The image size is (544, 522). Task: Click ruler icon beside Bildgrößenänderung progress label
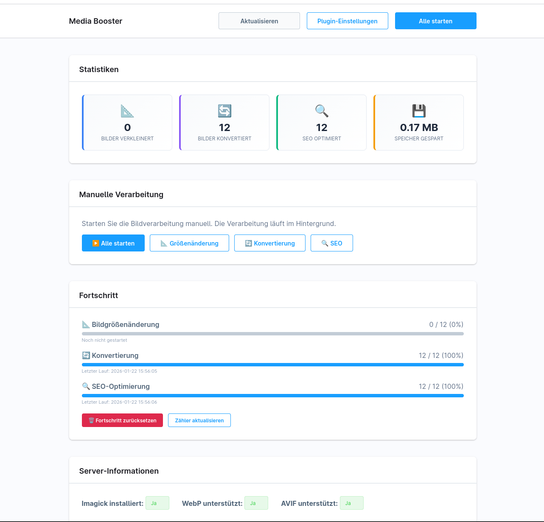[86, 324]
